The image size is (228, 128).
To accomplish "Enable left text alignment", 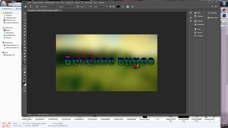I will click(x=107, y=7).
